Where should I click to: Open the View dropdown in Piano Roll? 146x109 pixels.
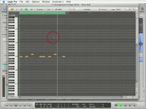pyautogui.click(x=50, y=9)
